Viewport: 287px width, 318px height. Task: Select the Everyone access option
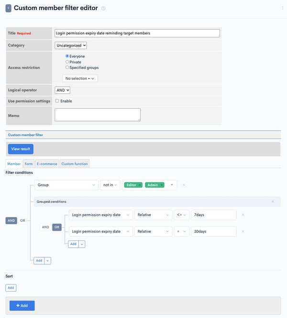pyautogui.click(x=67, y=56)
